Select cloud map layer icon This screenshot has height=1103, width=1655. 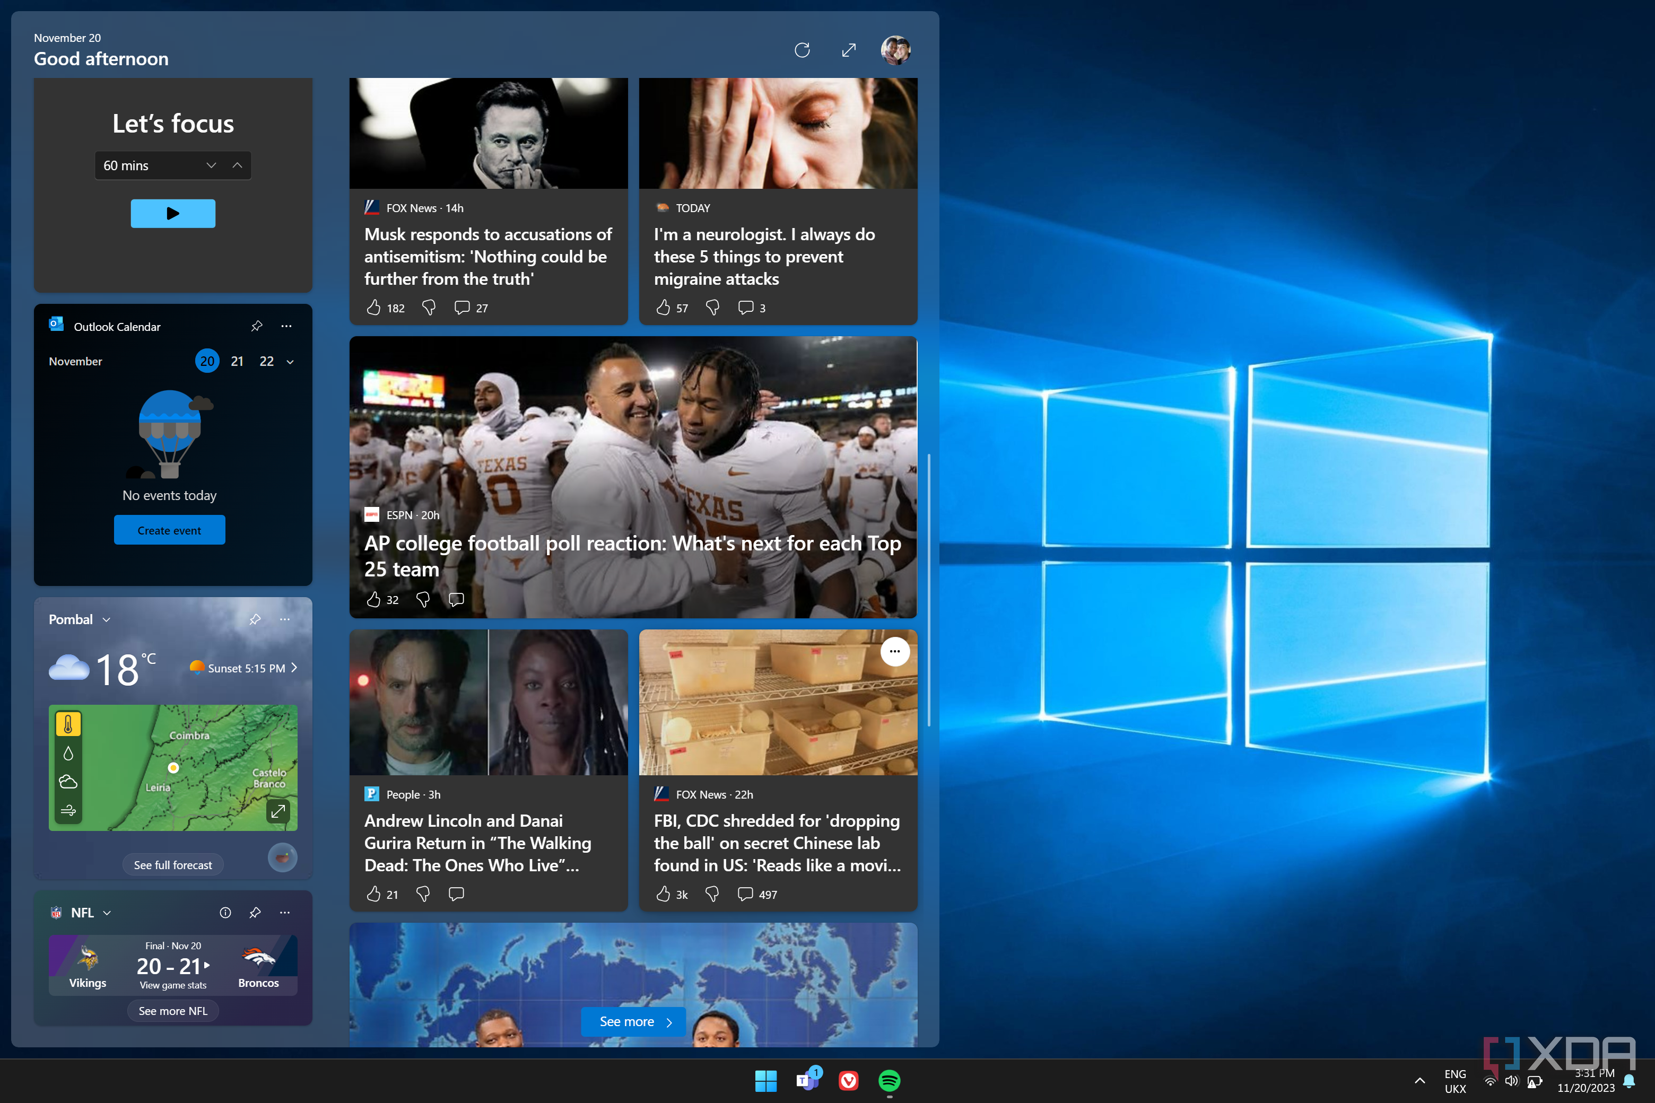coord(68,782)
